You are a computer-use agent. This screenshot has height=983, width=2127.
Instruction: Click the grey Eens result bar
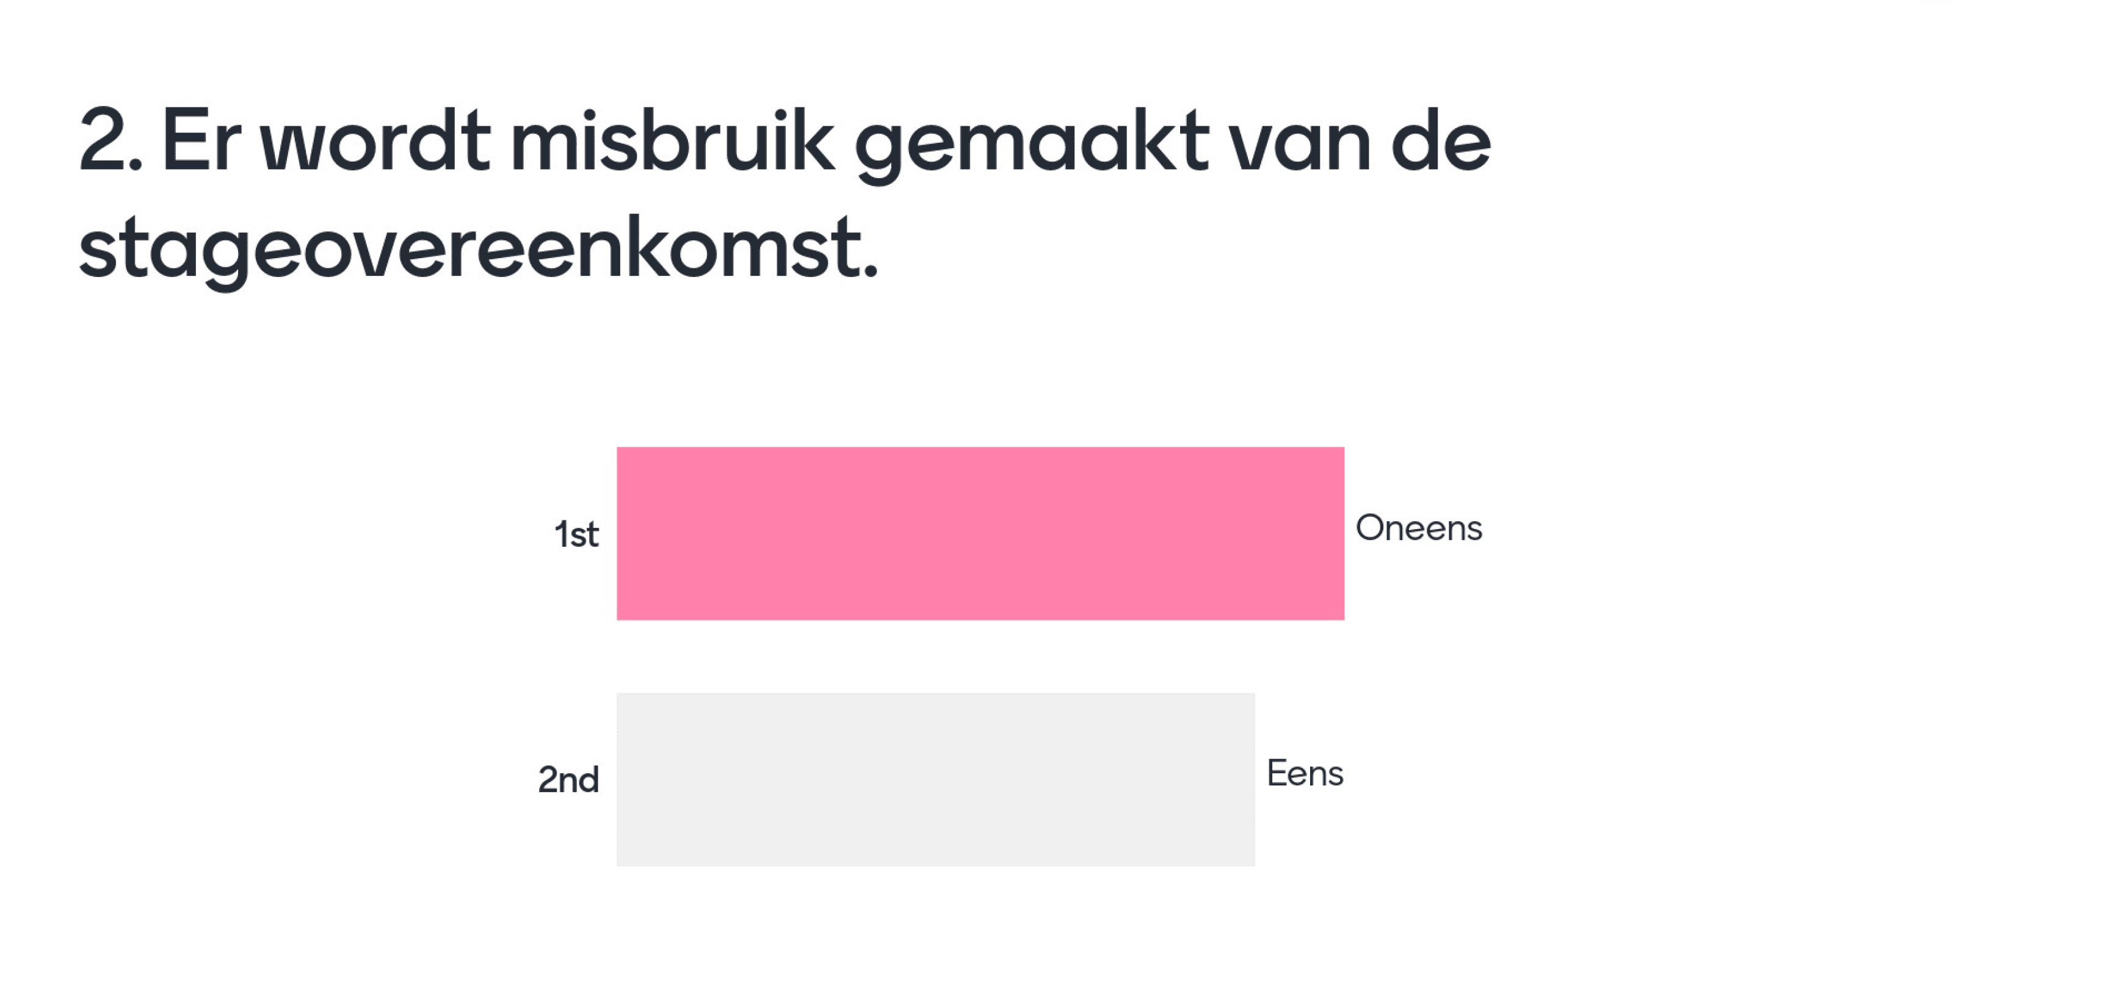pos(935,779)
